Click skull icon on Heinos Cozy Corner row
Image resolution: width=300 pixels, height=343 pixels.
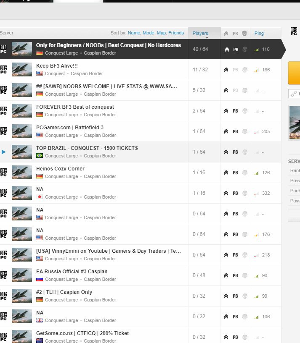(245, 173)
